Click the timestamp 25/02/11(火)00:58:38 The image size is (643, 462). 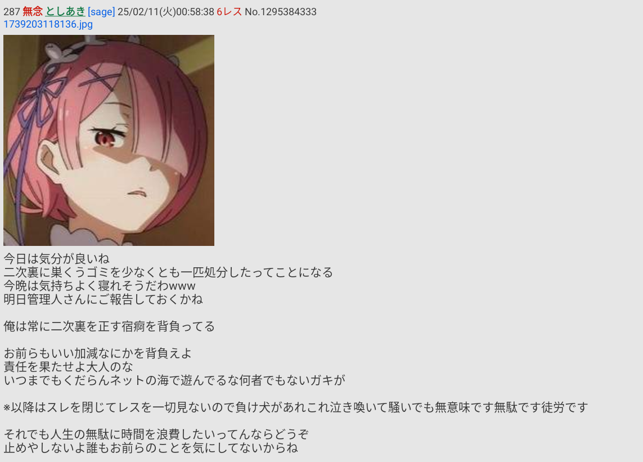point(165,11)
